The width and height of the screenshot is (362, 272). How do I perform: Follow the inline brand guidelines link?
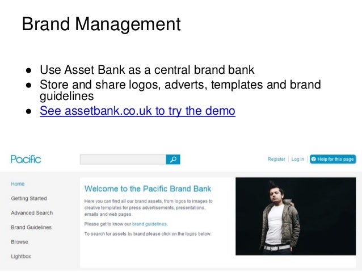point(149,224)
